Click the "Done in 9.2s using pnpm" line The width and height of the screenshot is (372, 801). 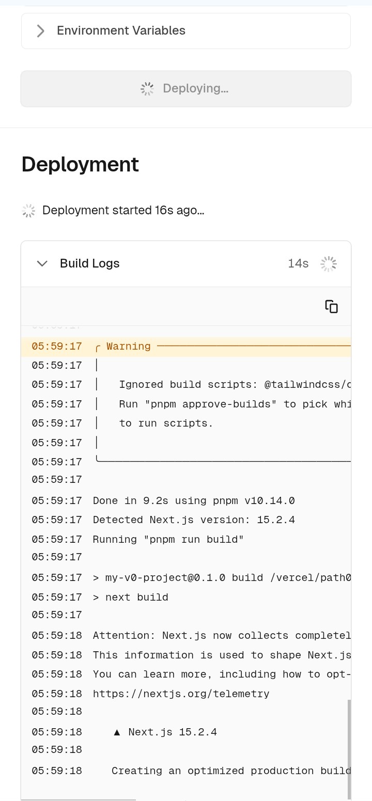[194, 501]
